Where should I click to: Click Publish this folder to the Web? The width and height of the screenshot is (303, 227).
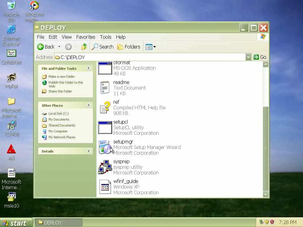(66, 84)
